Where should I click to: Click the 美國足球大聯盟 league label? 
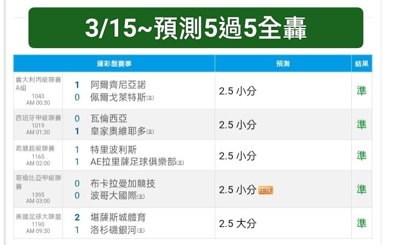click(38, 217)
